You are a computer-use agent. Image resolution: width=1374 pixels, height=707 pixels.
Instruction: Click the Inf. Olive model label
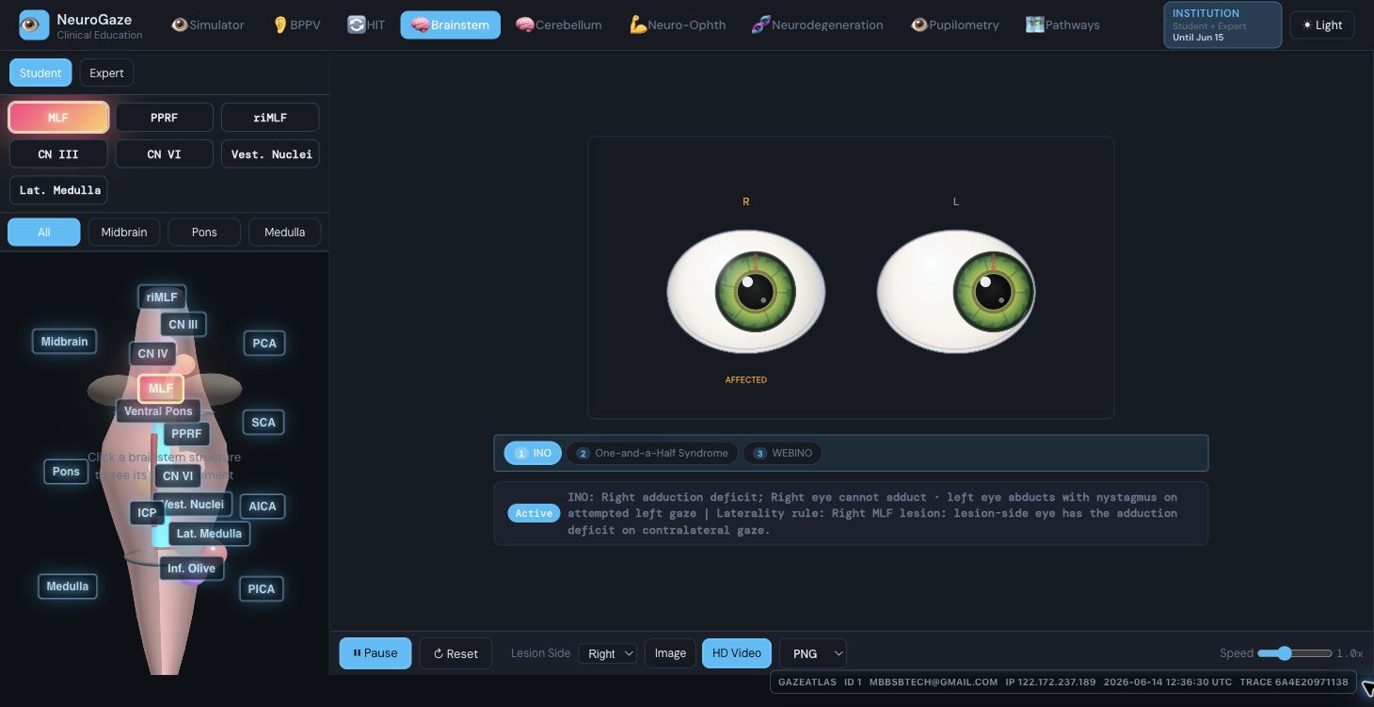[x=191, y=569]
